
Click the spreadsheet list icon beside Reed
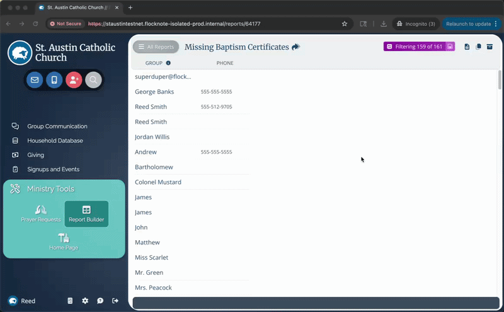click(x=70, y=301)
